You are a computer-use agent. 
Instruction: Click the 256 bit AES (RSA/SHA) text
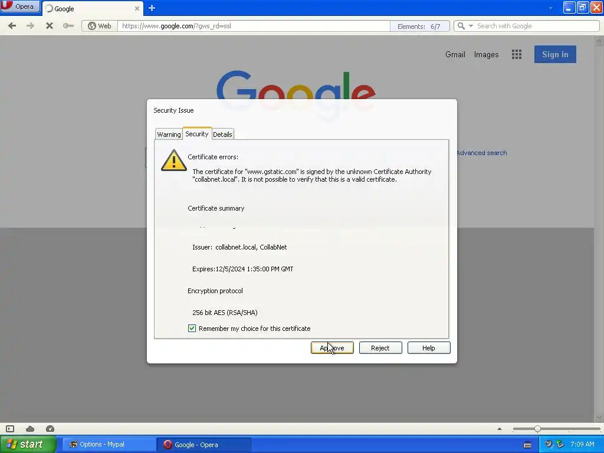[225, 313]
